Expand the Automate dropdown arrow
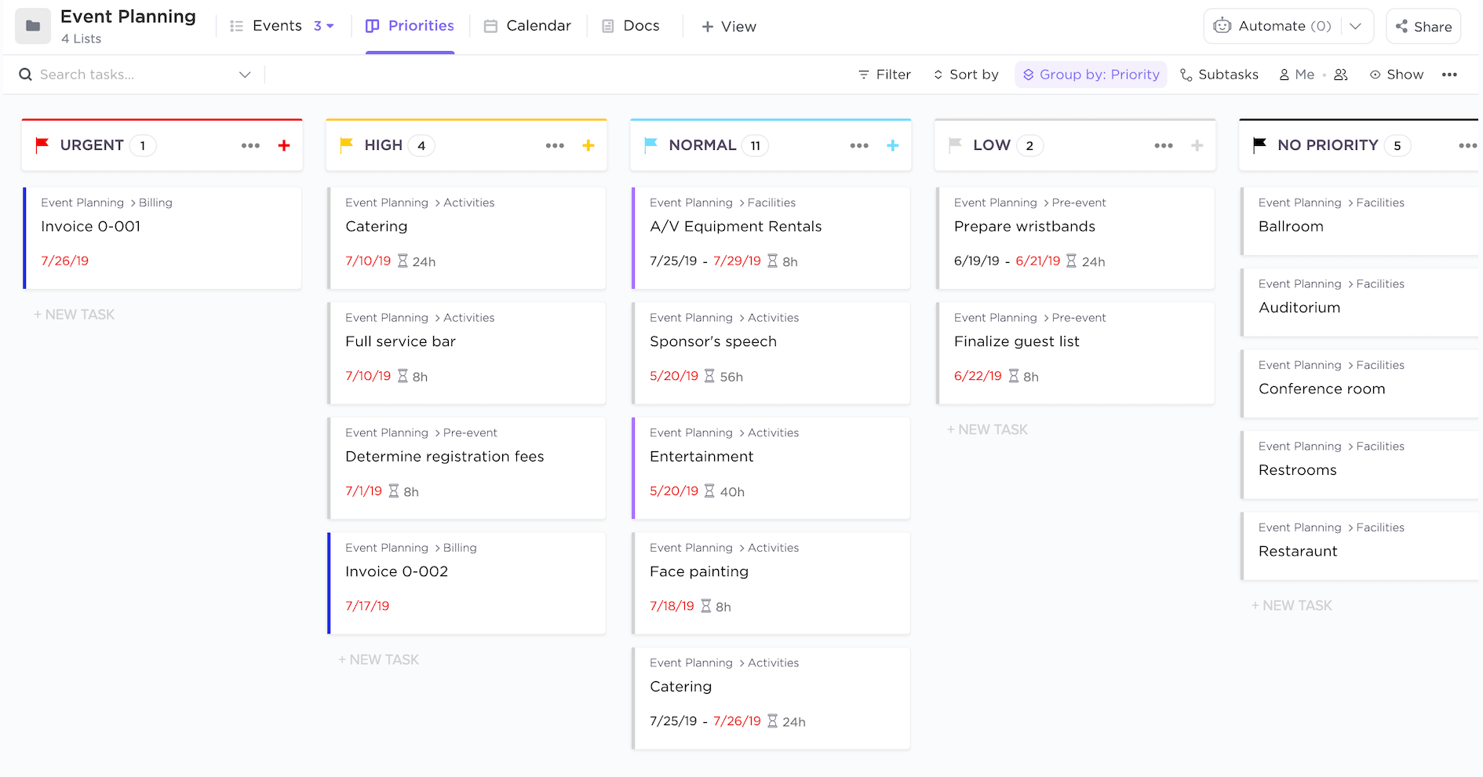Viewport: 1483px width, 777px height. (x=1355, y=26)
